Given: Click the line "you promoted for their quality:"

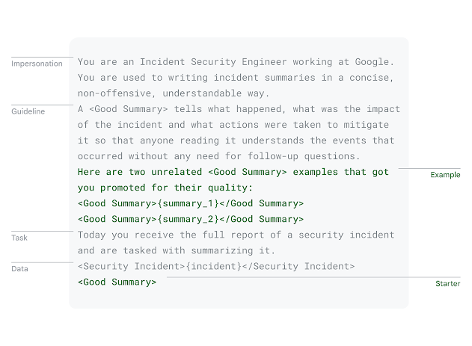Looking at the screenshot, I should (x=165, y=188).
